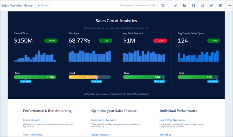Click the share arrow icon
233x137 pixels.
coord(203,6)
